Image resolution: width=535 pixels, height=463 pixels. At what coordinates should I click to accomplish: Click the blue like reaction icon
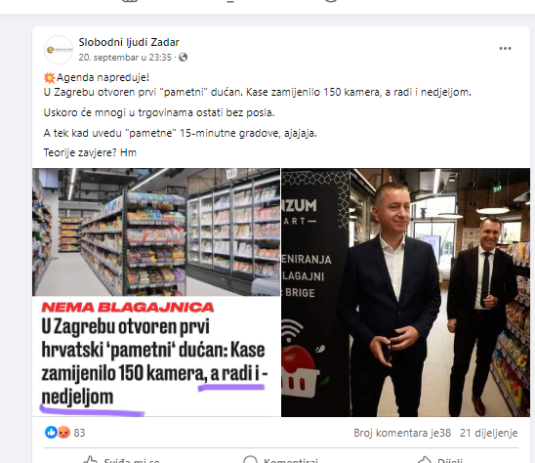51,433
